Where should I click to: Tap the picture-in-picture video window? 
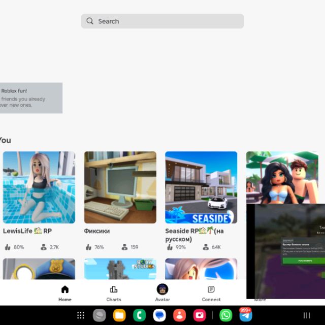285,251
